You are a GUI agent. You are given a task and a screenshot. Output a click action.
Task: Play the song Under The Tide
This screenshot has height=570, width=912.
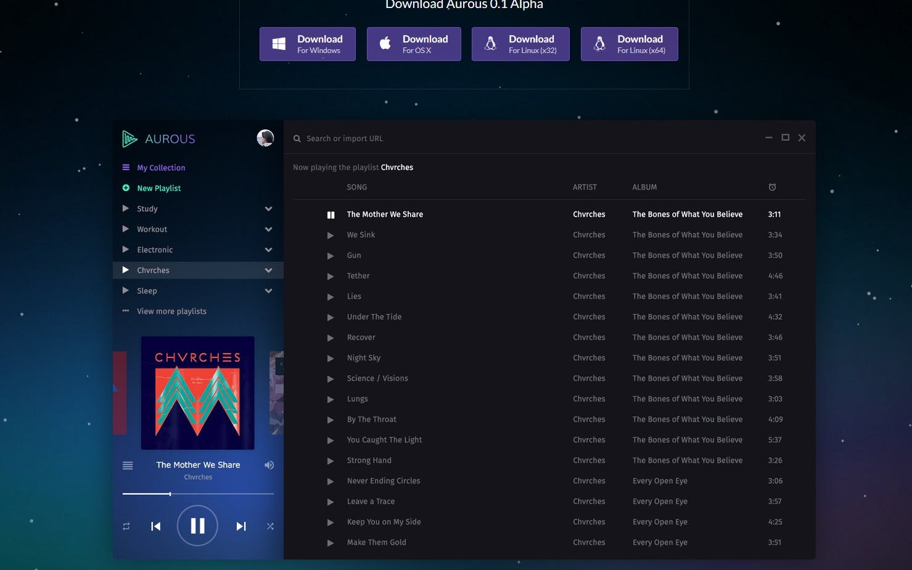click(x=331, y=317)
